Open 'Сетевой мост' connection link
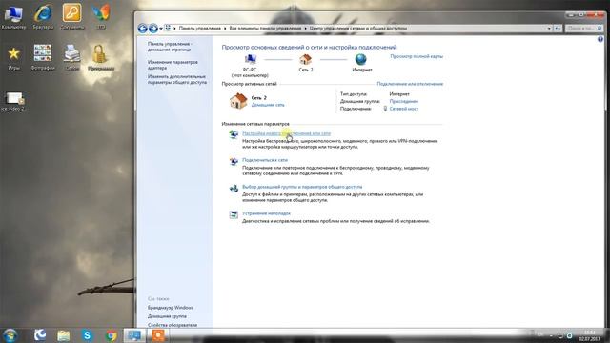Viewport: 610px width, 343px height. click(404, 109)
